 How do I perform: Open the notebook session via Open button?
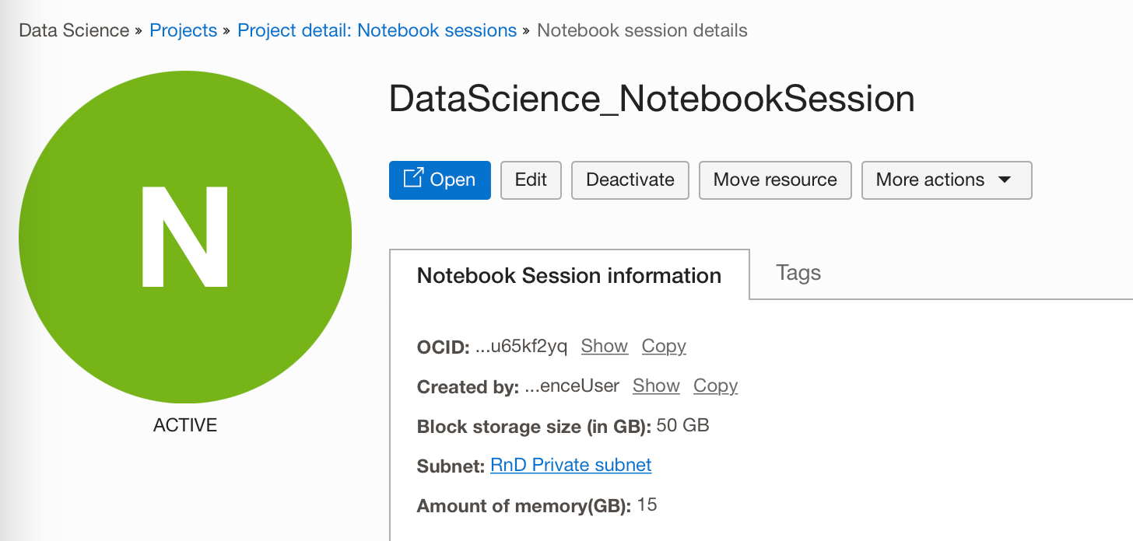pyautogui.click(x=440, y=180)
